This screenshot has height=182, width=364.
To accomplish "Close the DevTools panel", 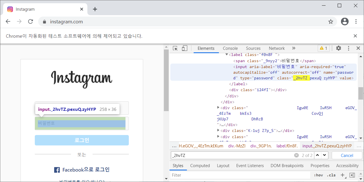I will [x=358, y=48].
